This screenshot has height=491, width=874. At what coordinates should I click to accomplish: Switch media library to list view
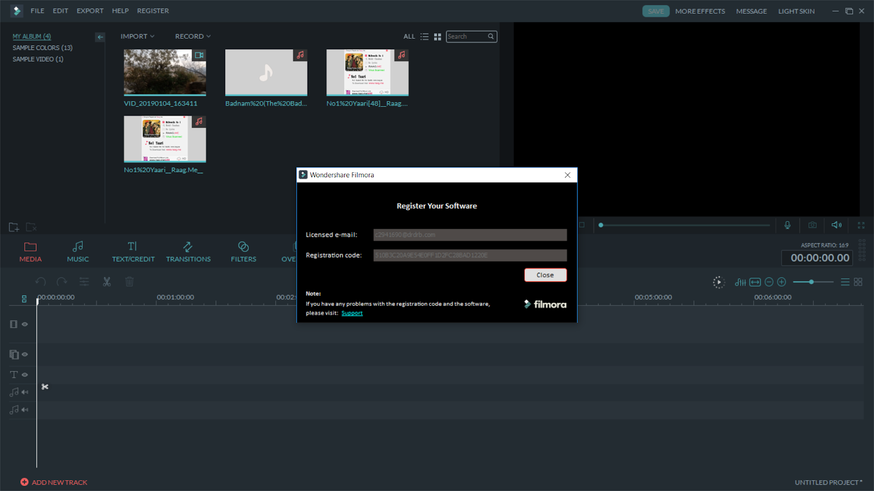click(x=424, y=37)
